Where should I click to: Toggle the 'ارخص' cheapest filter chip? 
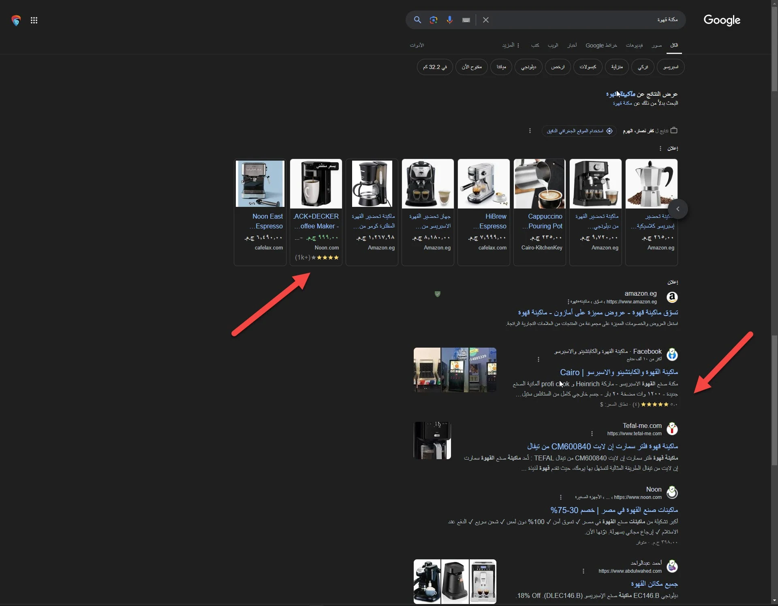coord(558,67)
